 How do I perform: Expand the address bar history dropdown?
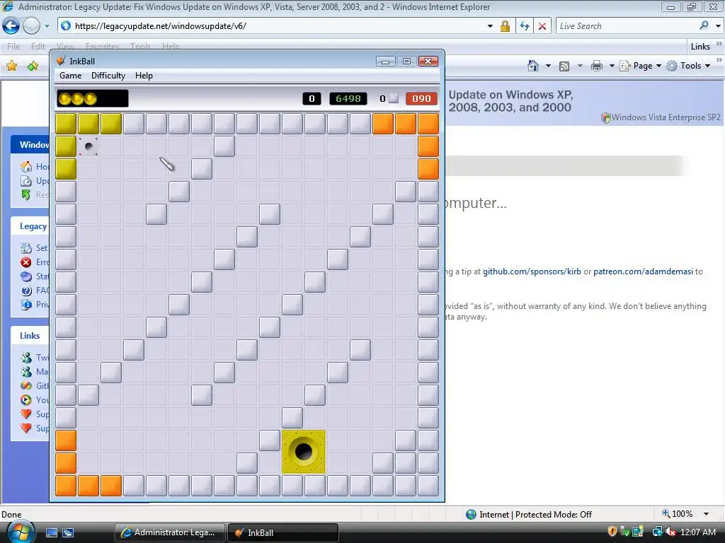coord(490,26)
